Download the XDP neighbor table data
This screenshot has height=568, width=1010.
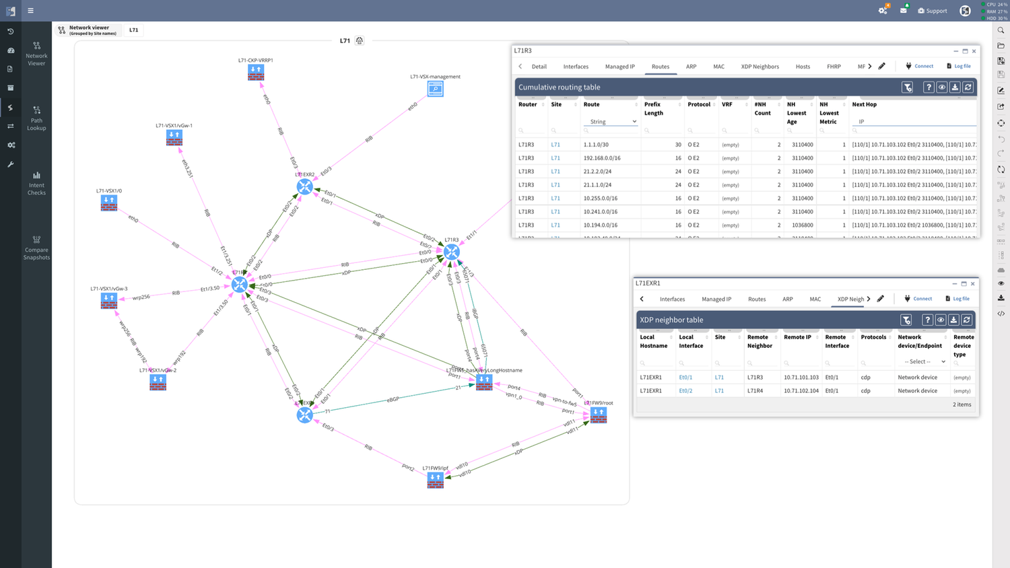point(953,320)
